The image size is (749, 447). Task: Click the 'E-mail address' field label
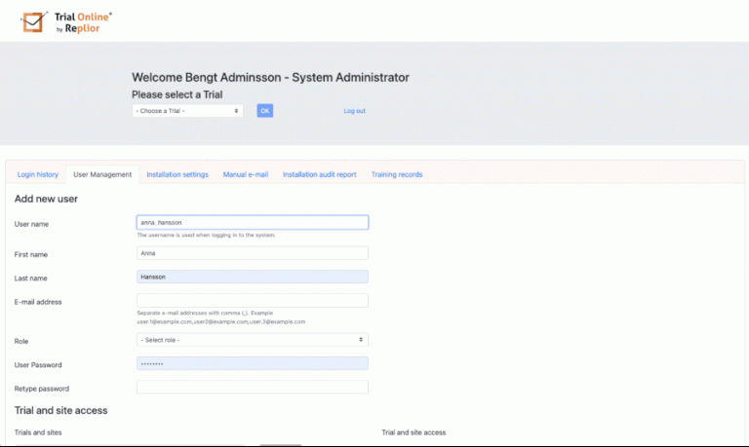click(38, 302)
